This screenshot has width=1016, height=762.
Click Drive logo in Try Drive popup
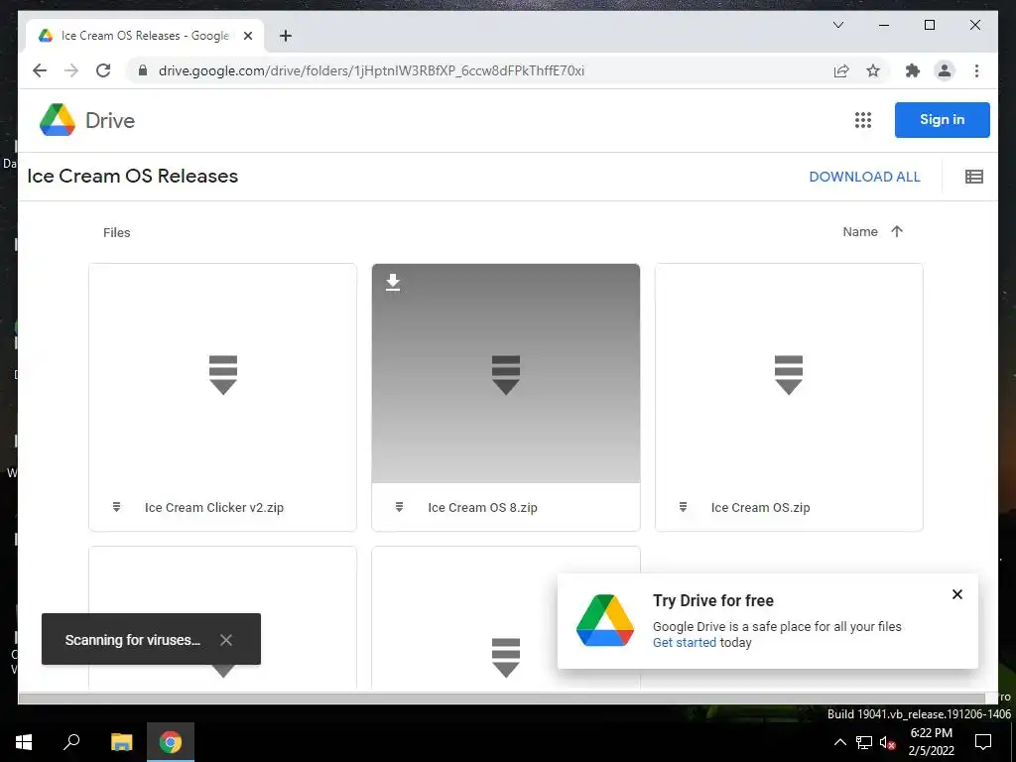click(x=605, y=620)
